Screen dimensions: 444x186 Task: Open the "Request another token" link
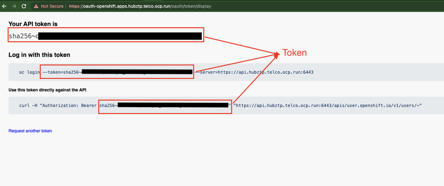coord(30,131)
